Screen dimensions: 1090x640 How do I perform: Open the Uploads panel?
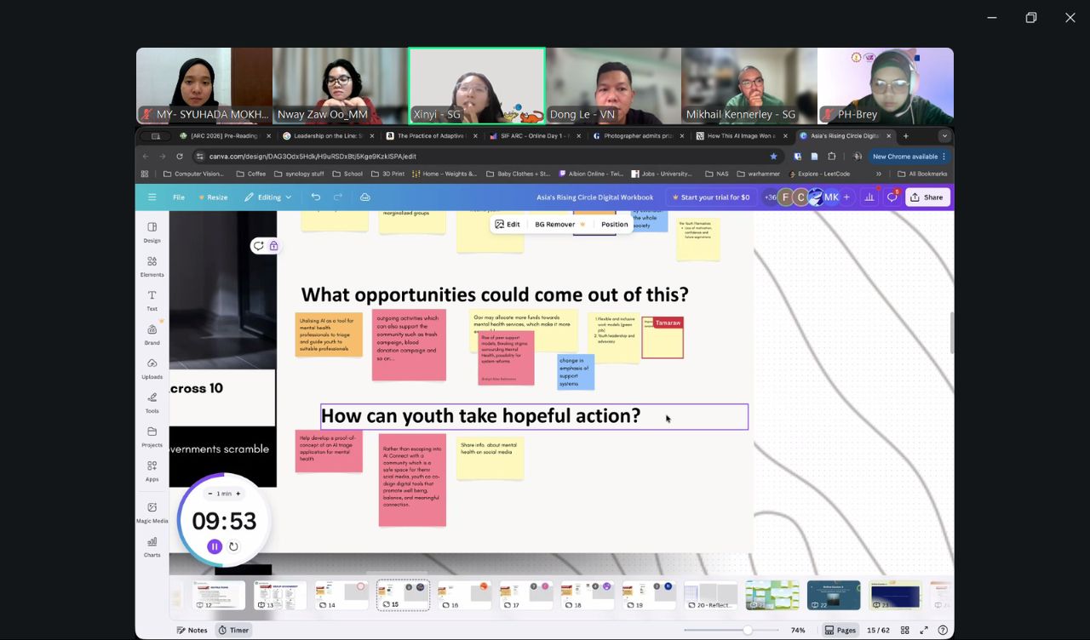tap(152, 368)
